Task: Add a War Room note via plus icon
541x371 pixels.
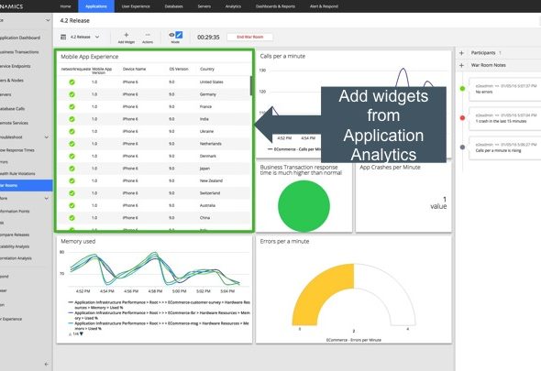Action: (x=461, y=65)
